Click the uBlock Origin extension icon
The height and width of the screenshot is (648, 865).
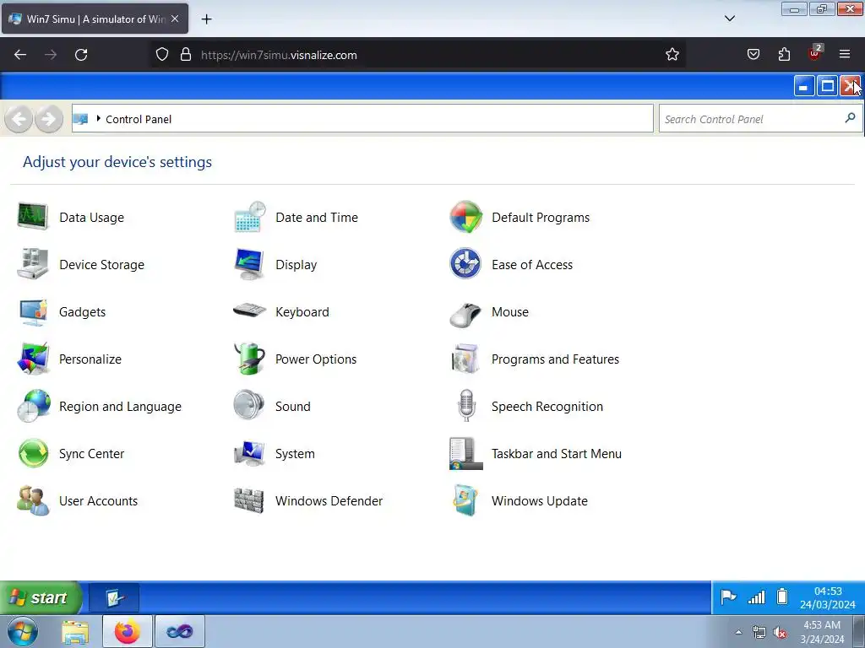tap(815, 53)
